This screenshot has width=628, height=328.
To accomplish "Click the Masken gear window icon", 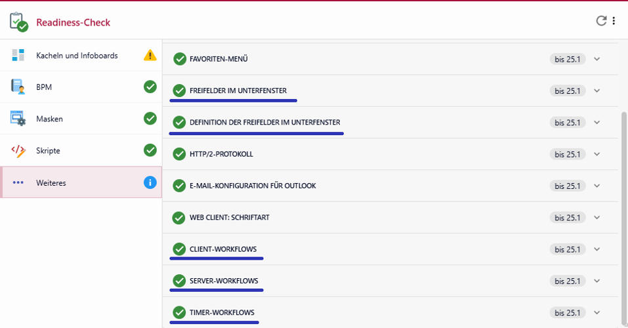I will click(18, 119).
